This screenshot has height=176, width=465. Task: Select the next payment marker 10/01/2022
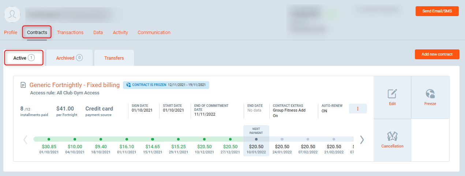(256, 139)
